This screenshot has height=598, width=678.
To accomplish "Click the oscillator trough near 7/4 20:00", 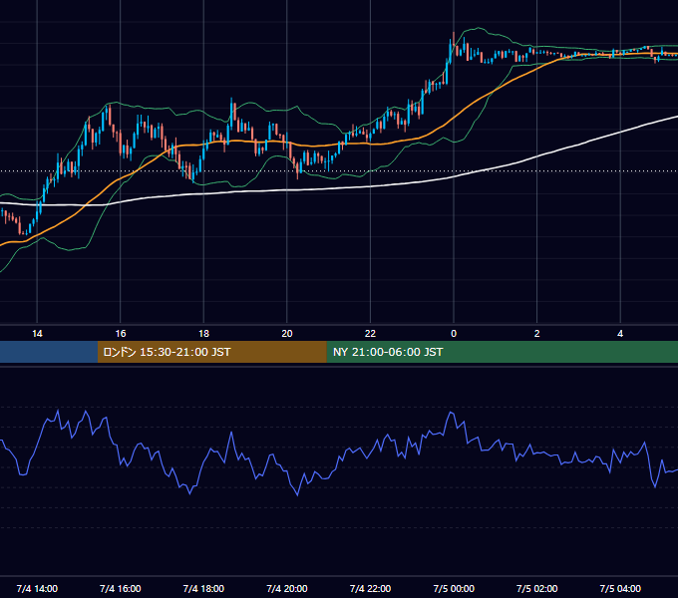I will tap(297, 494).
